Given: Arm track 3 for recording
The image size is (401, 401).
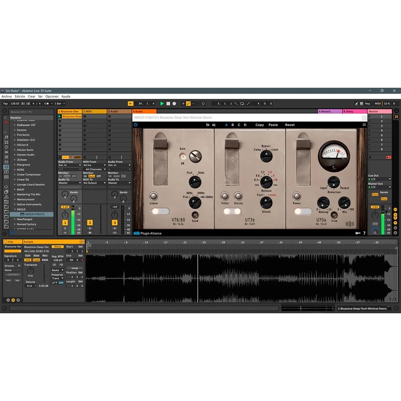Looking at the screenshot, I should (115, 233).
